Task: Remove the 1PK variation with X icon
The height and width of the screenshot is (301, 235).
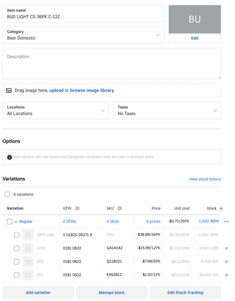Action: pyautogui.click(x=227, y=275)
